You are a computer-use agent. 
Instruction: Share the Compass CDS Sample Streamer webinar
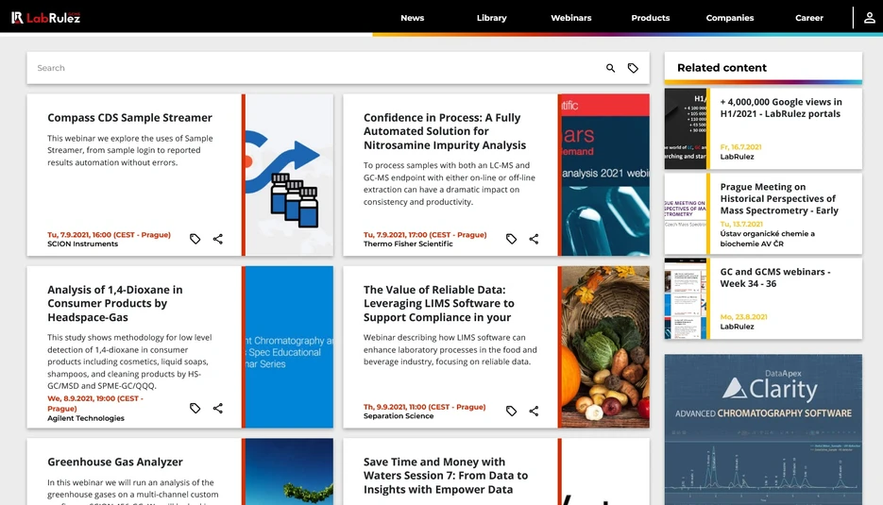(218, 239)
